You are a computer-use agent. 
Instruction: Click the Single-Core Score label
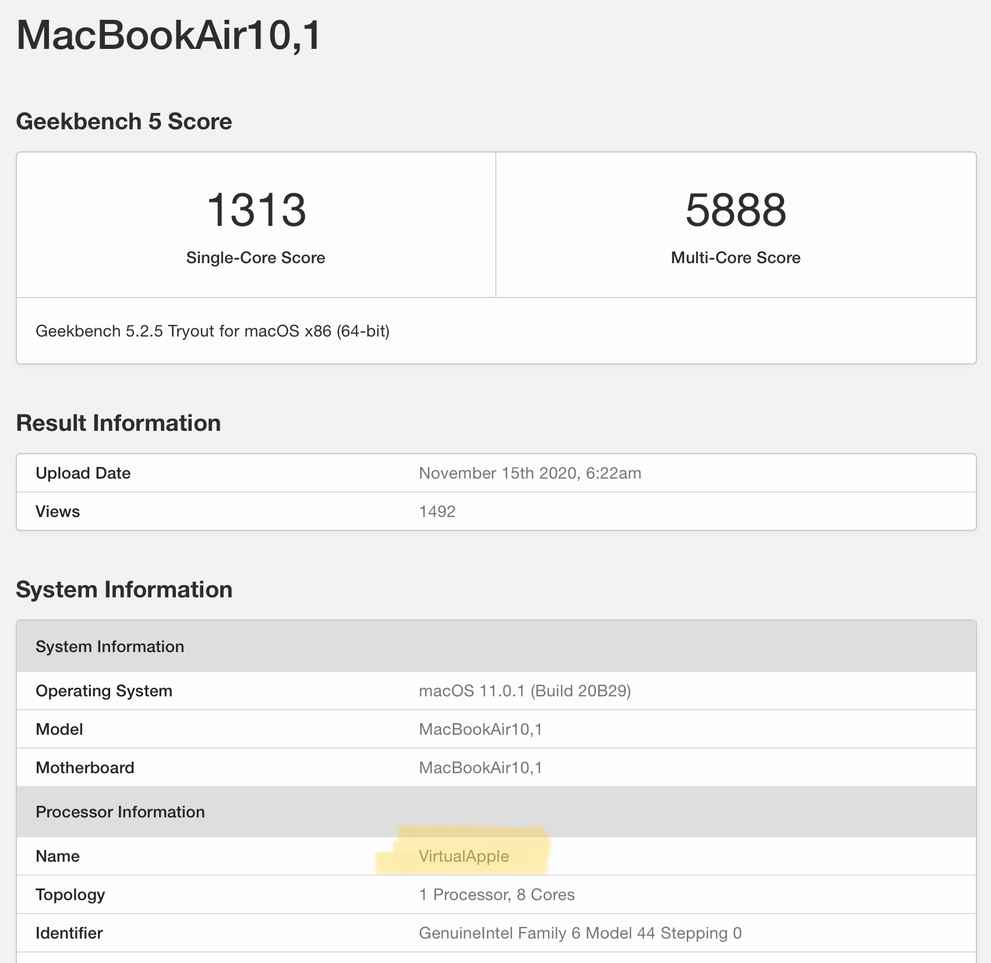[x=256, y=258]
